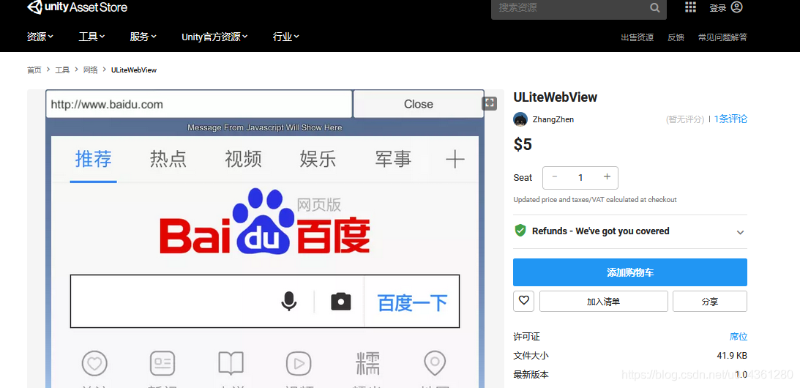Go to 网络 breadcrumb

coord(90,70)
